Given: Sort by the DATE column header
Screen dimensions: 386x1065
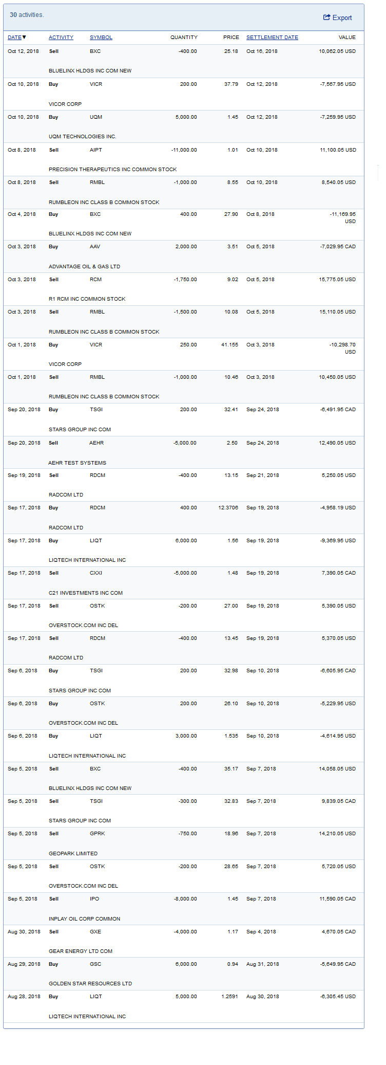Looking at the screenshot, I should (14, 38).
